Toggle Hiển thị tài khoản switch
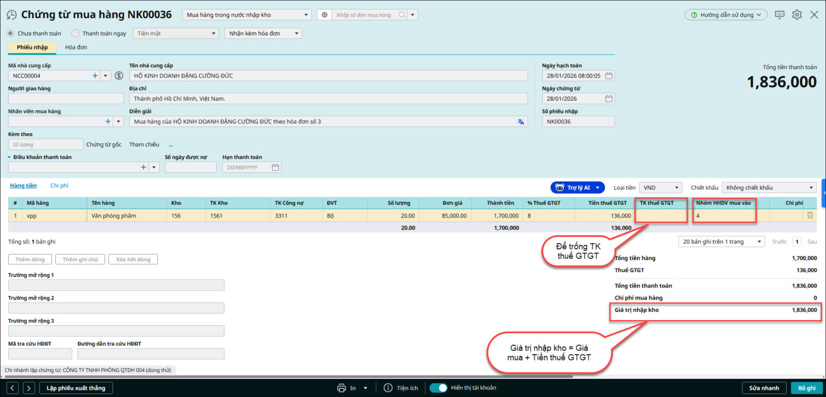 point(438,388)
